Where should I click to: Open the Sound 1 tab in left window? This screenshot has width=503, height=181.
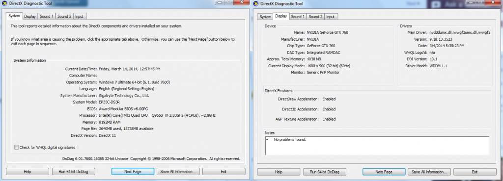[x=47, y=16]
